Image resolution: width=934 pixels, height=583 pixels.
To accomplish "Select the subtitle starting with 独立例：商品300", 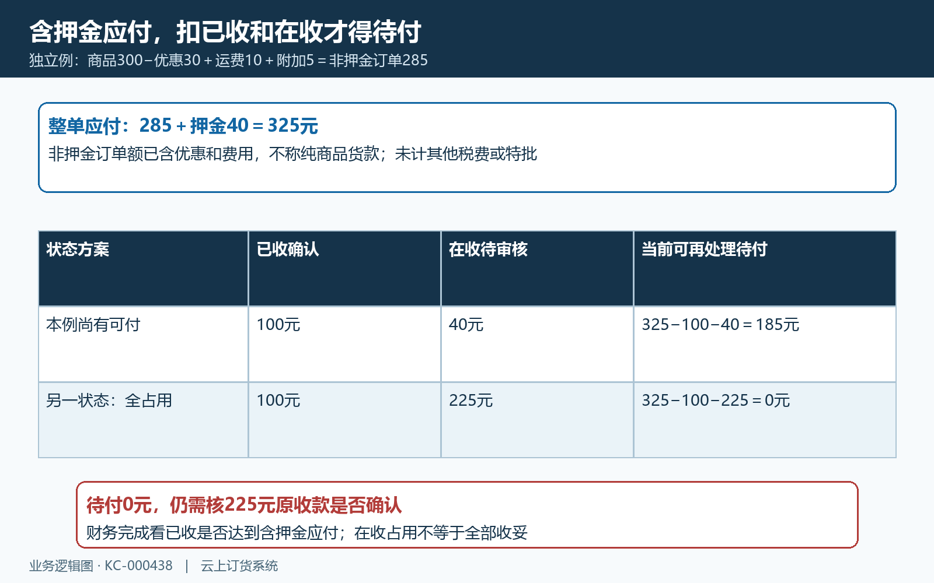I will pos(228,60).
